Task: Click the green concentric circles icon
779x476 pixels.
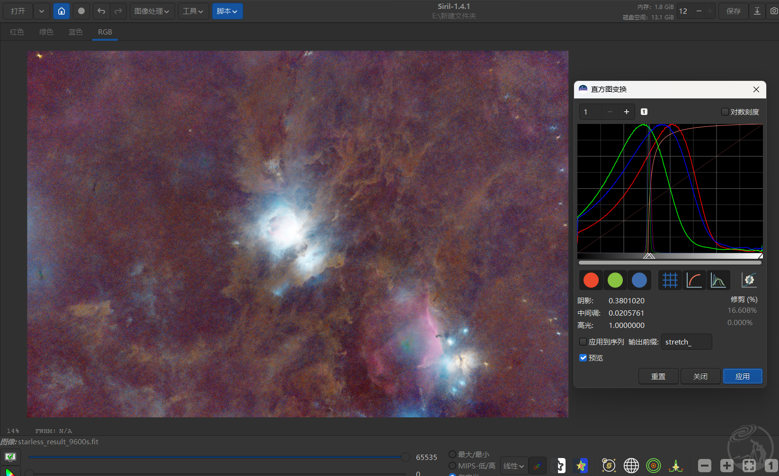Action: [x=653, y=466]
